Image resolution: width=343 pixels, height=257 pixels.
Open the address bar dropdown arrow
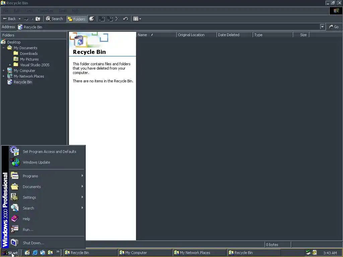(x=322, y=27)
